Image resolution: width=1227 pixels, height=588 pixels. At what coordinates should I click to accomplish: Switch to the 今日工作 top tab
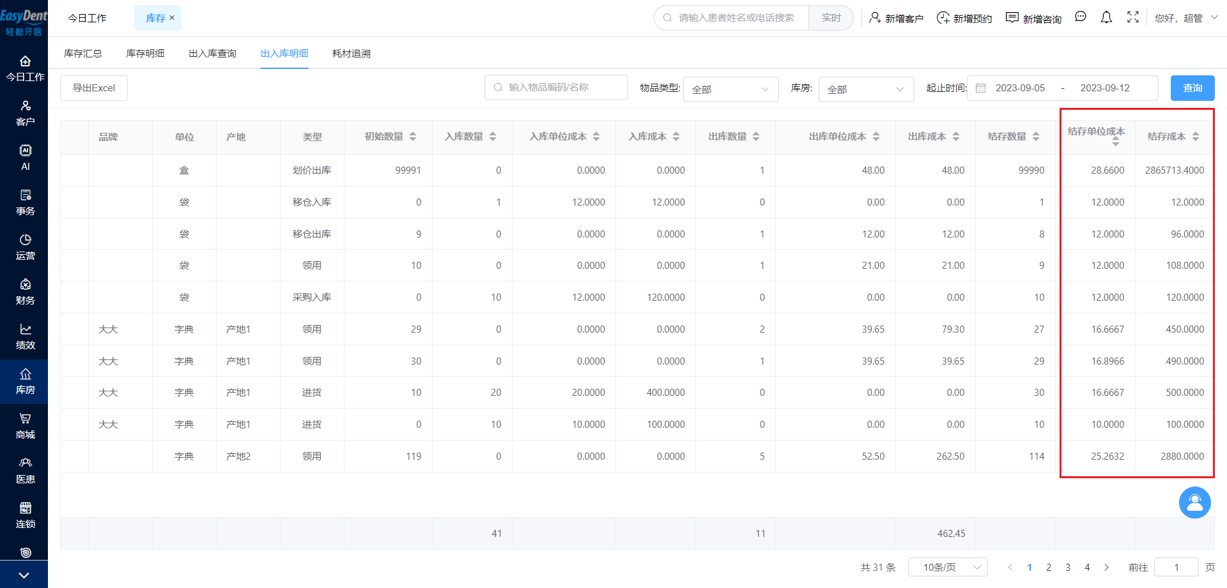[88, 18]
